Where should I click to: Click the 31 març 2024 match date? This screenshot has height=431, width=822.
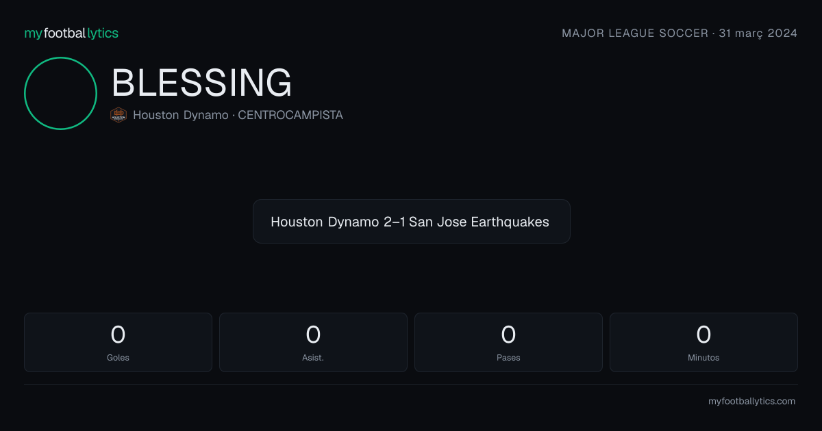(x=758, y=33)
